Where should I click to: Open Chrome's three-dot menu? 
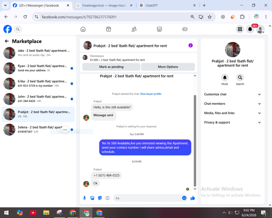point(266,17)
